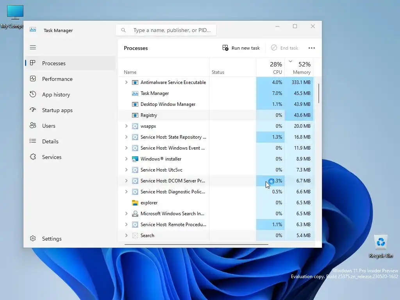This screenshot has width=400, height=300.
Task: Click the Service Host: UtcSvc gear icon
Action: click(135, 170)
